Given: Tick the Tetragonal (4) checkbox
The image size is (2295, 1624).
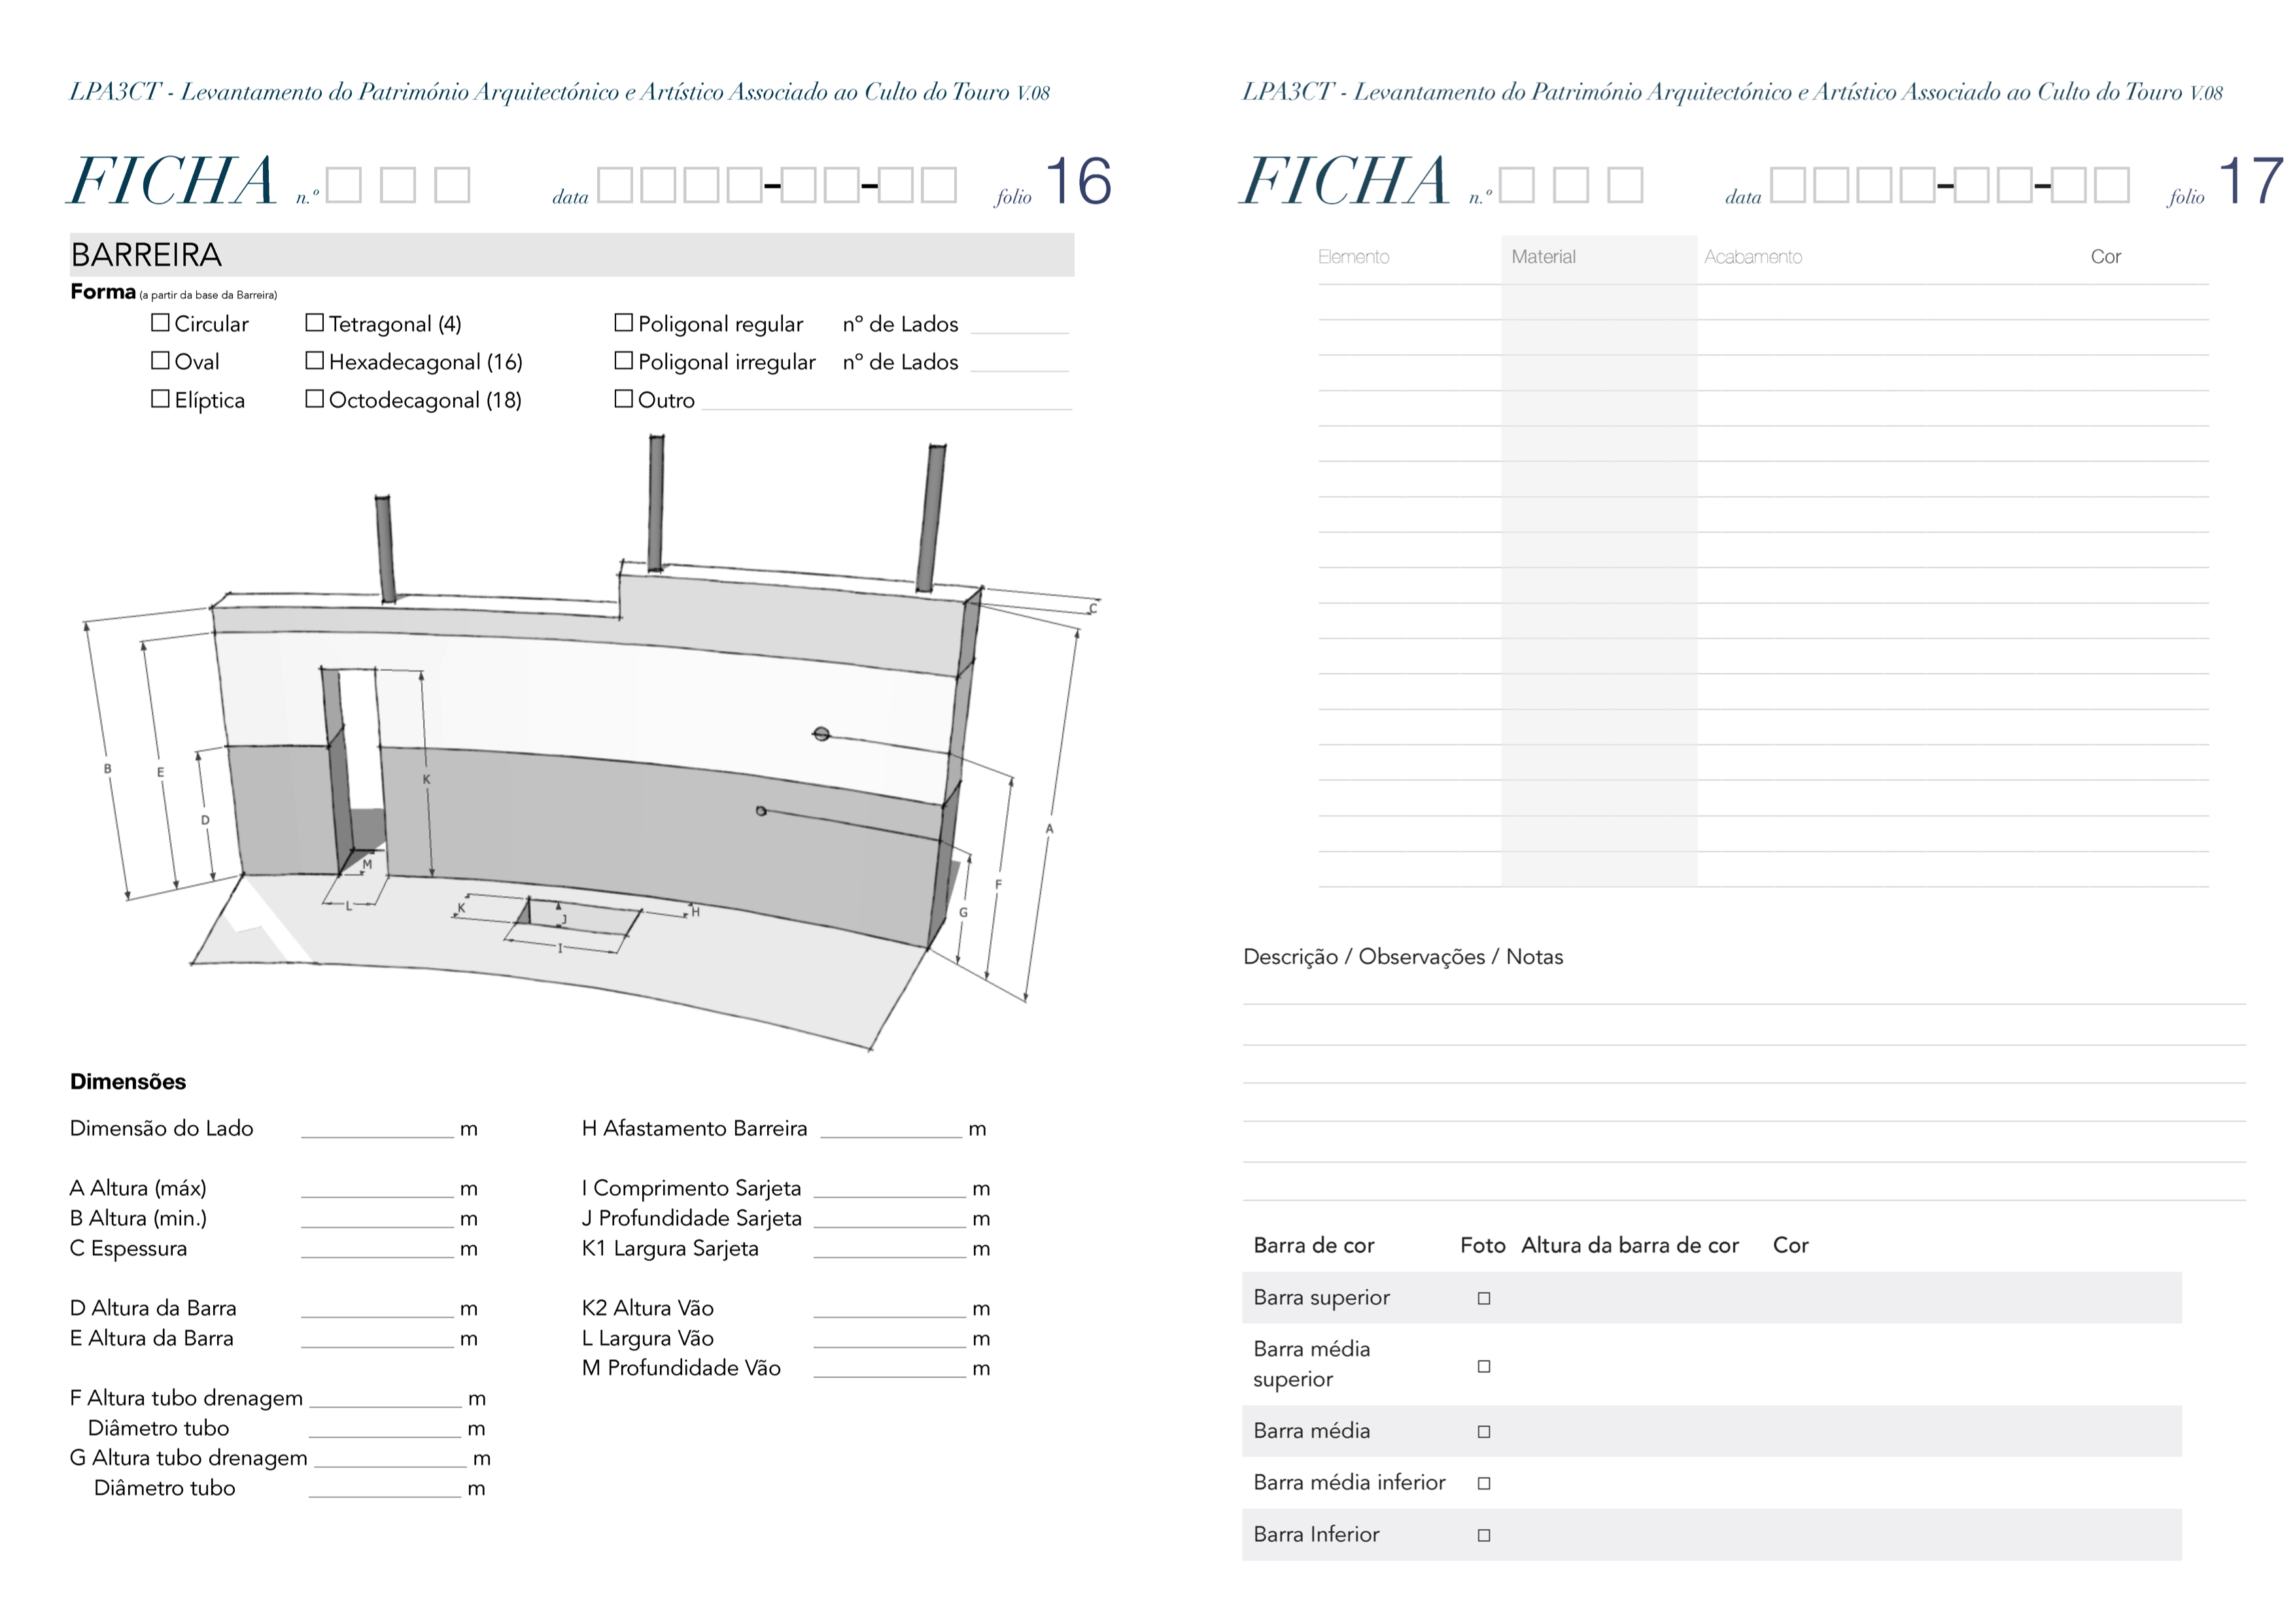Looking at the screenshot, I should [x=314, y=323].
